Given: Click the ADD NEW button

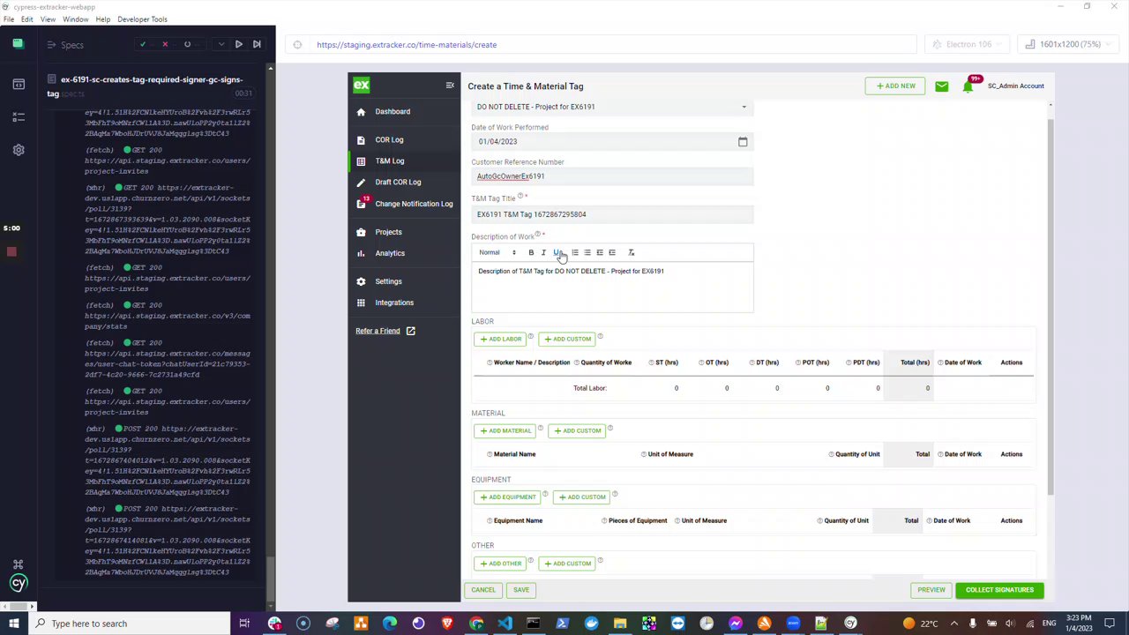Looking at the screenshot, I should (895, 86).
